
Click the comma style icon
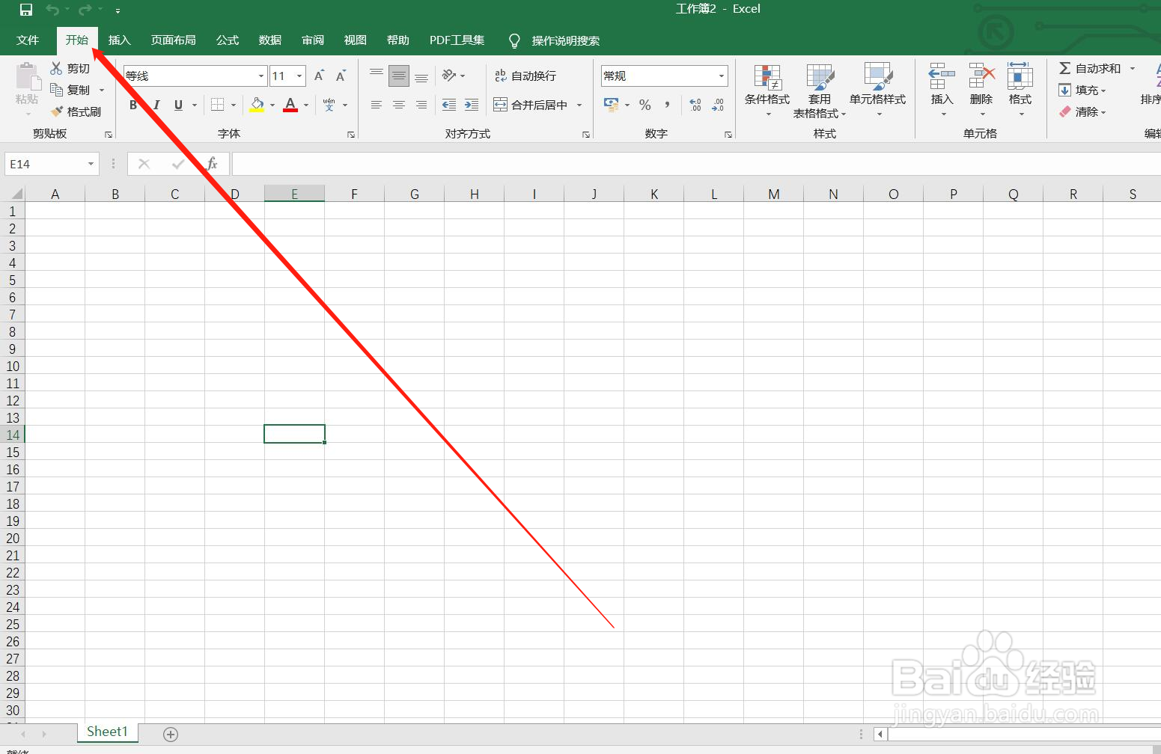tap(667, 105)
